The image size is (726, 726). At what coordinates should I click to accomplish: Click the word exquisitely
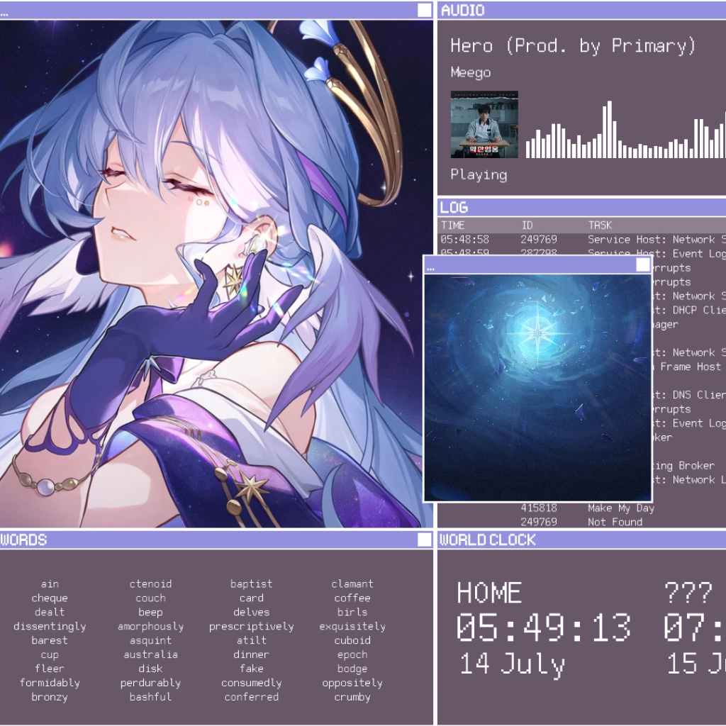pyautogui.click(x=352, y=627)
